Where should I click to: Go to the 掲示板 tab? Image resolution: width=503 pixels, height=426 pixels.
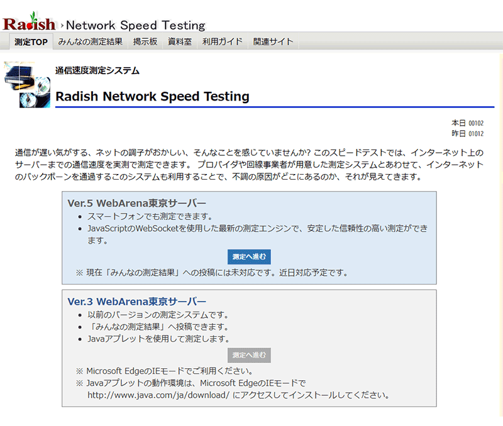[x=145, y=42]
